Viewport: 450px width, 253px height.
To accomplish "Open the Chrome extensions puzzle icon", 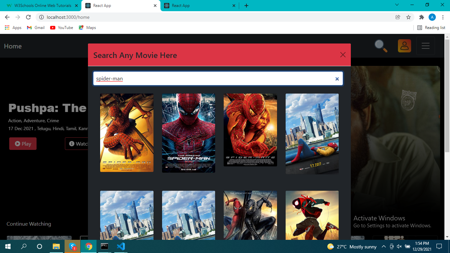I will coord(421,17).
